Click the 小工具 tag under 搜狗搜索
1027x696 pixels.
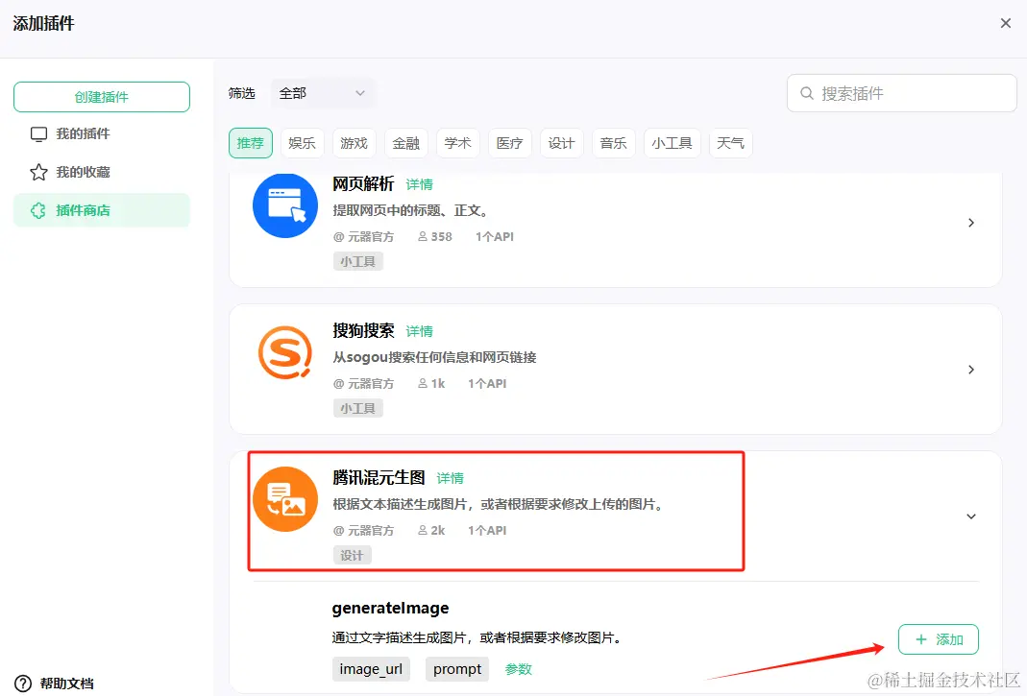[x=357, y=408]
